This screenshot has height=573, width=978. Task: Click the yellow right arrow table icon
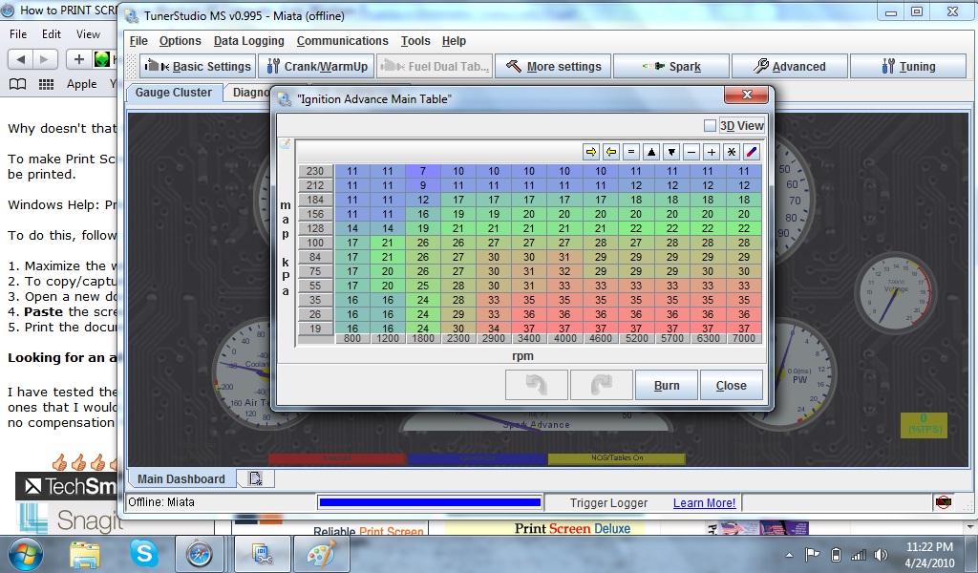[x=591, y=152]
